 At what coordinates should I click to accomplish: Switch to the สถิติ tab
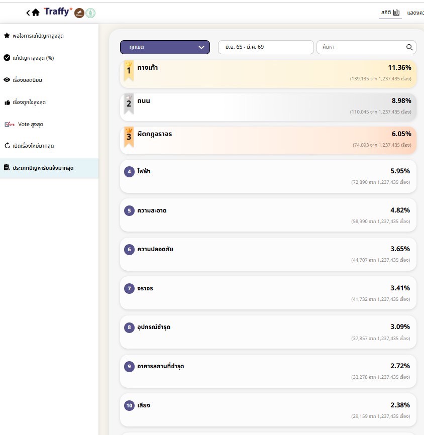[x=389, y=12]
